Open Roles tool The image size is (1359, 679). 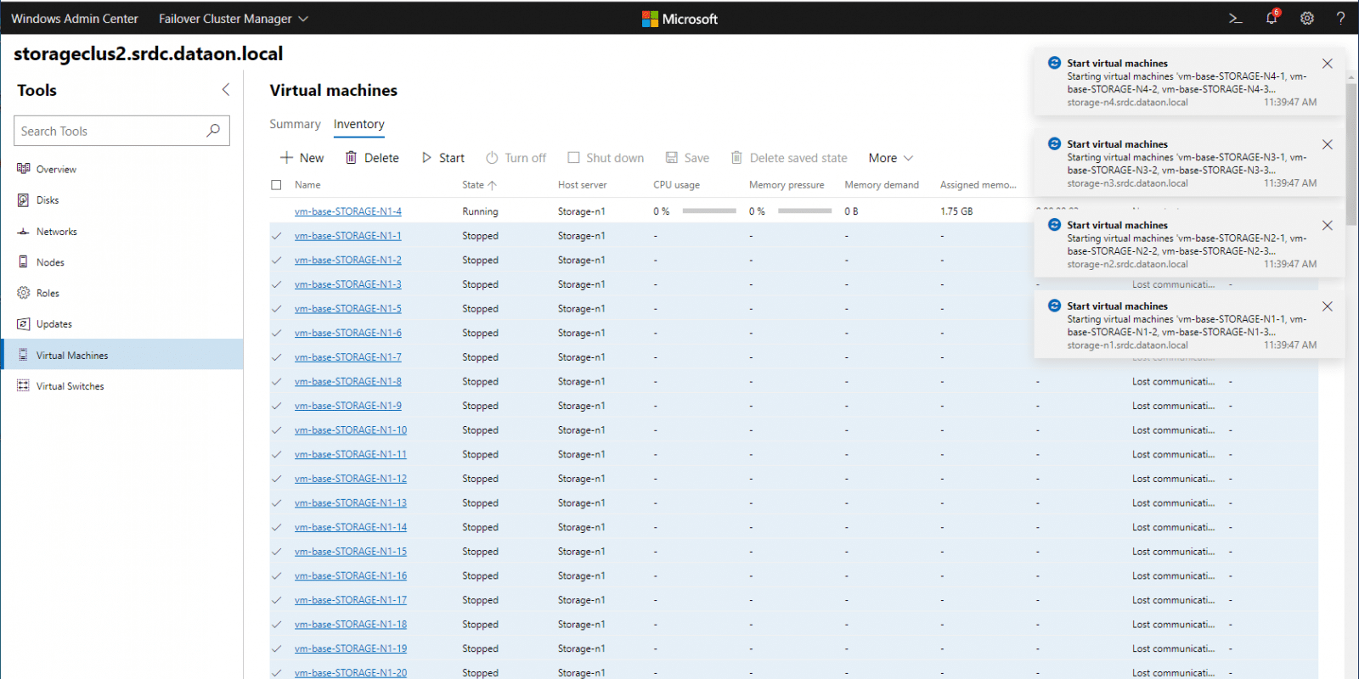point(121,293)
